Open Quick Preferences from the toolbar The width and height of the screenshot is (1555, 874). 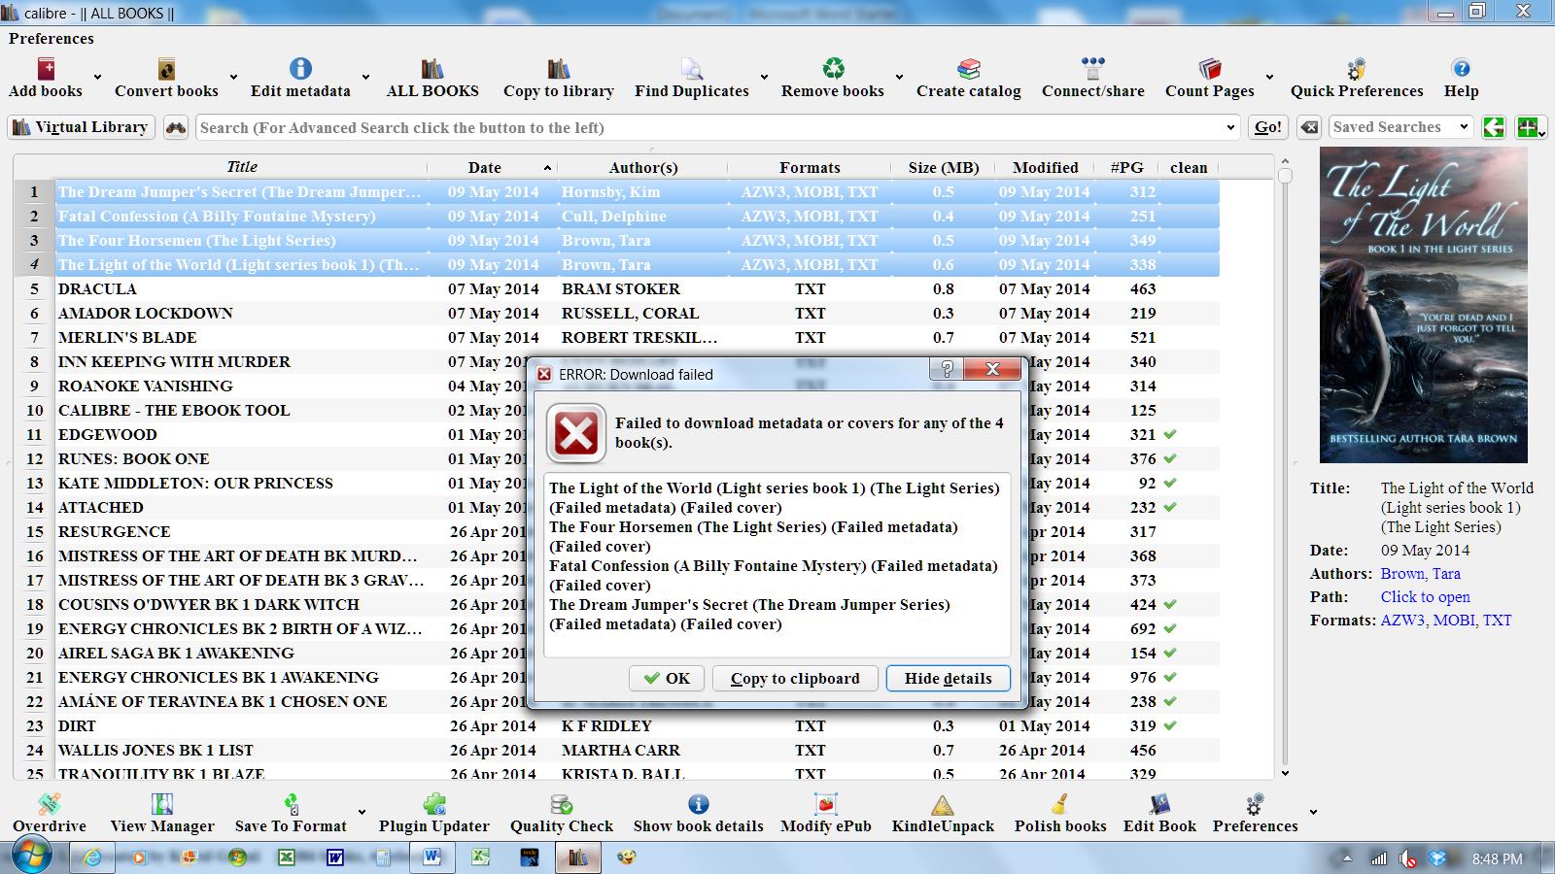1357,69
